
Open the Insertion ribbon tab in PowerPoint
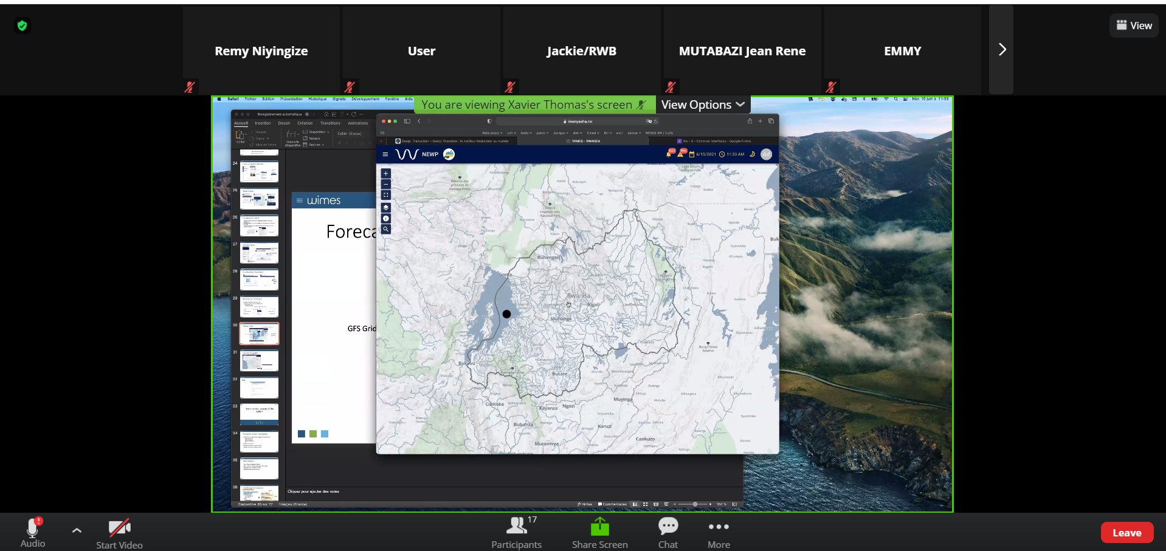(x=263, y=123)
